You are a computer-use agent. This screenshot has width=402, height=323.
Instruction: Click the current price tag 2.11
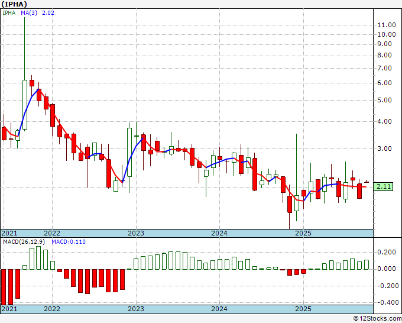pos(384,186)
